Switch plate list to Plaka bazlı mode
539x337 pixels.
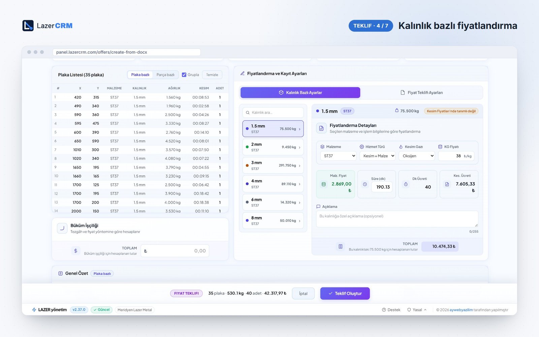pyautogui.click(x=140, y=75)
